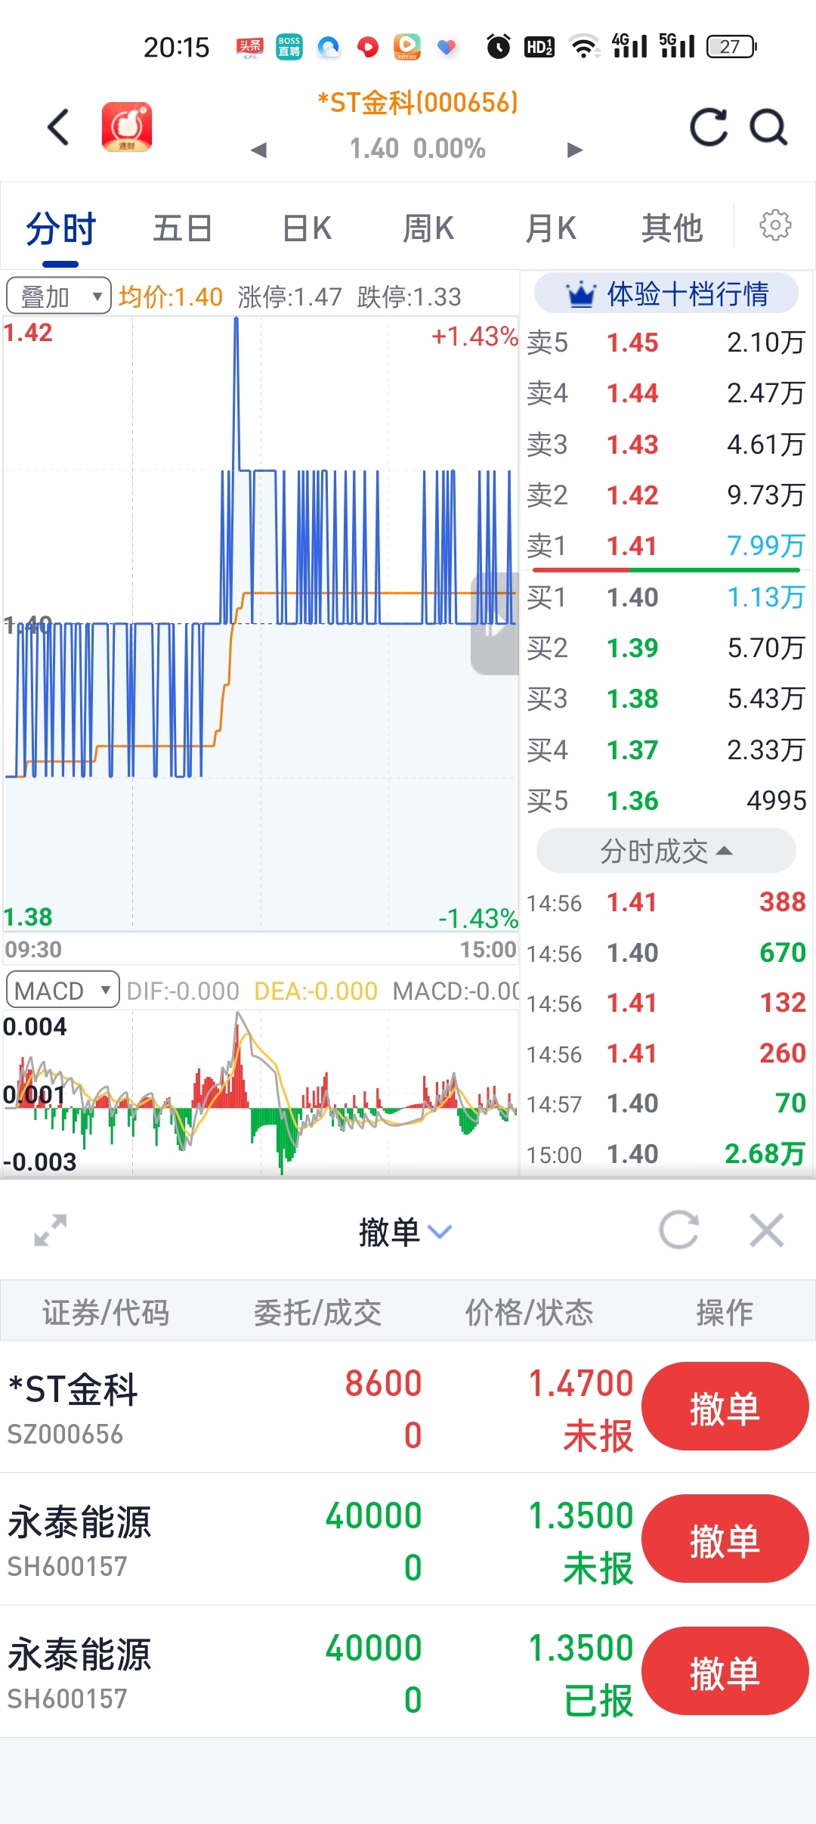Select the 卖4 1.44 order row
Screen dimensions: 816x1824
[x=666, y=393]
